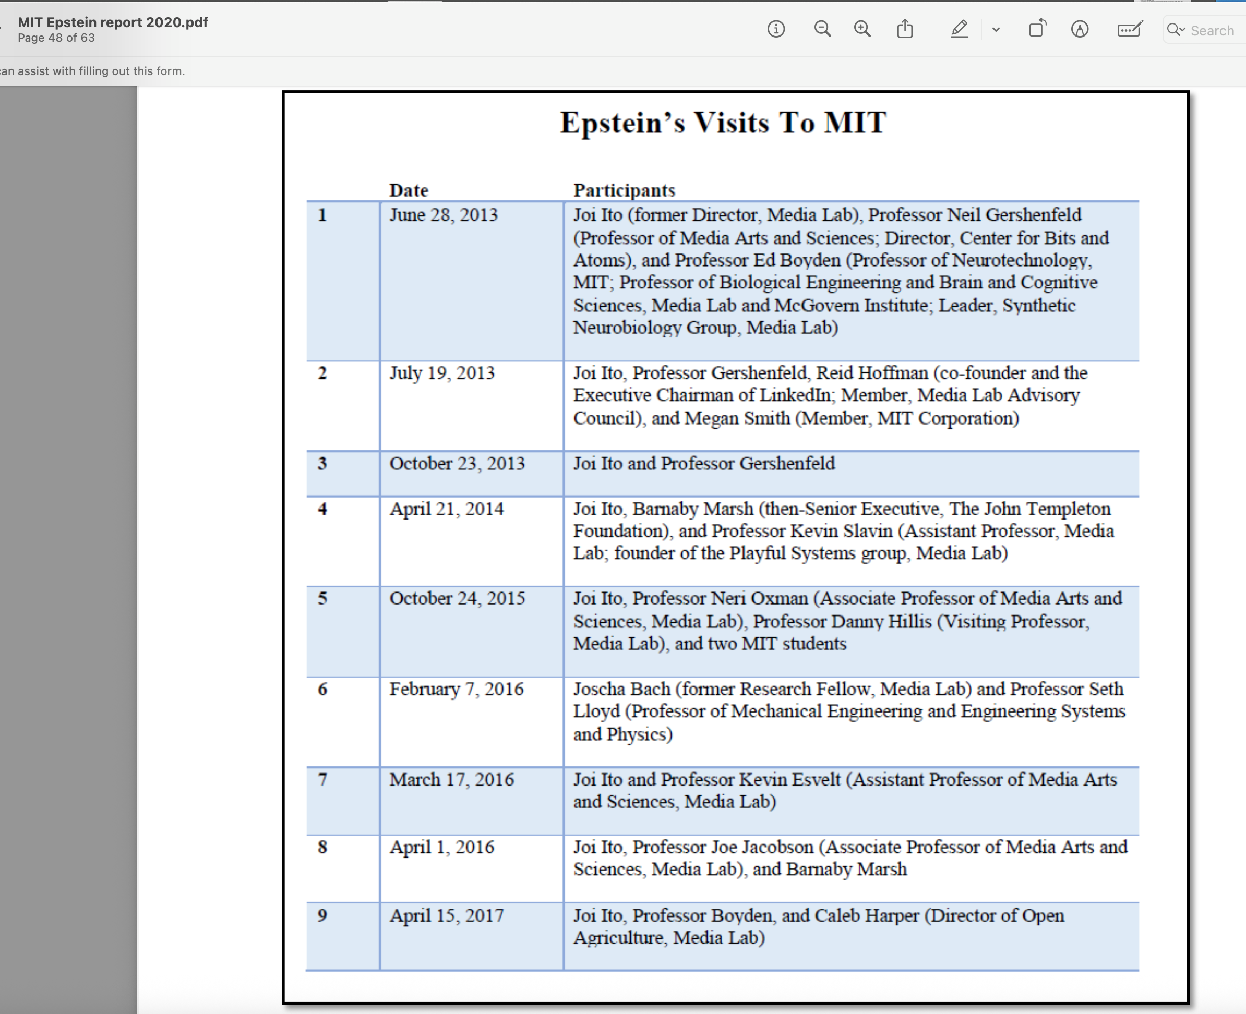This screenshot has width=1246, height=1014.
Task: Open the Inspector info panel
Action: coord(776,29)
